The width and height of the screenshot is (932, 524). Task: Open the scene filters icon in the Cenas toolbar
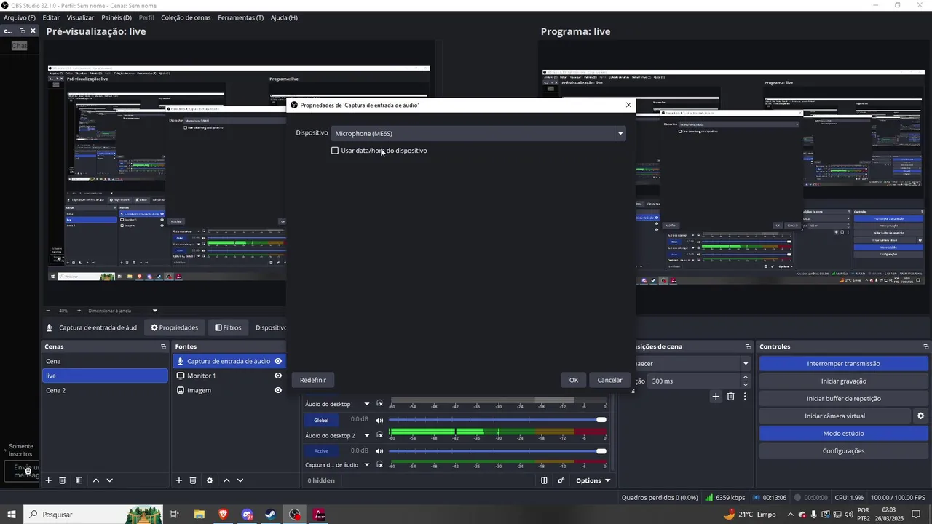tap(79, 480)
